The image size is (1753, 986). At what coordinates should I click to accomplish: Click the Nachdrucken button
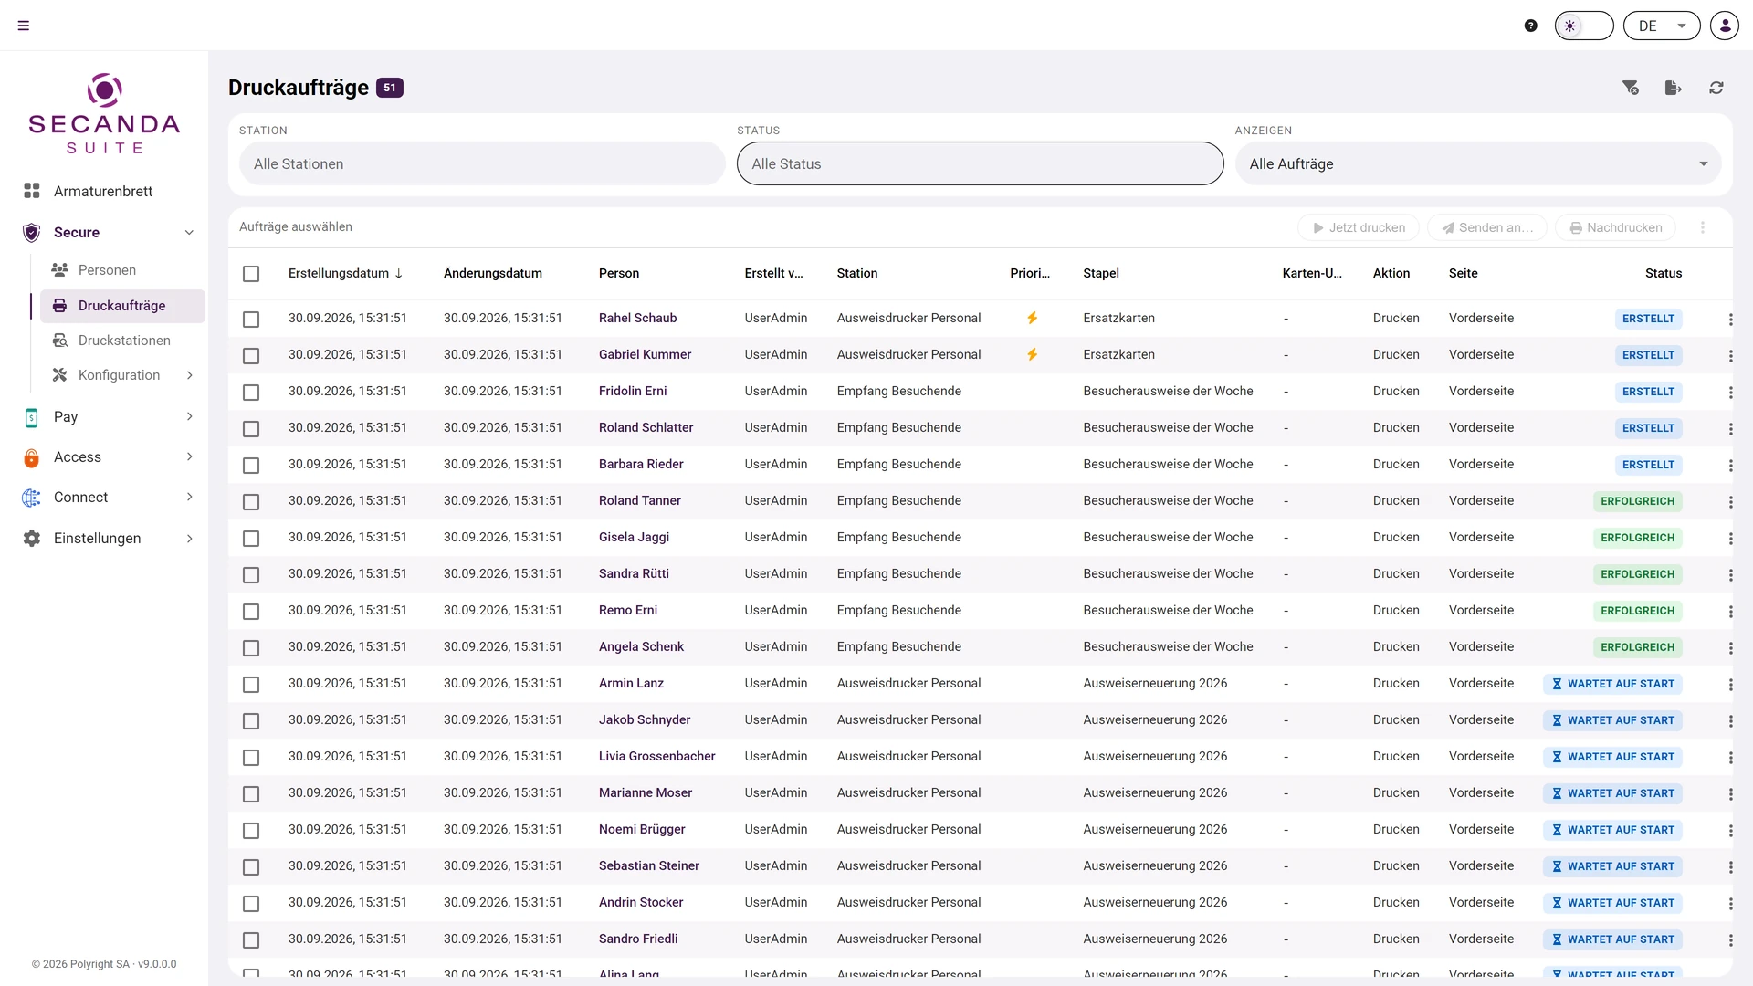coord(1615,227)
